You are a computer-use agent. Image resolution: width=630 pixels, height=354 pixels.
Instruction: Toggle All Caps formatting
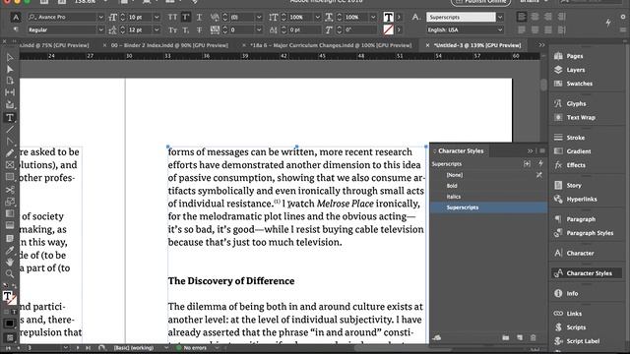coord(173,17)
